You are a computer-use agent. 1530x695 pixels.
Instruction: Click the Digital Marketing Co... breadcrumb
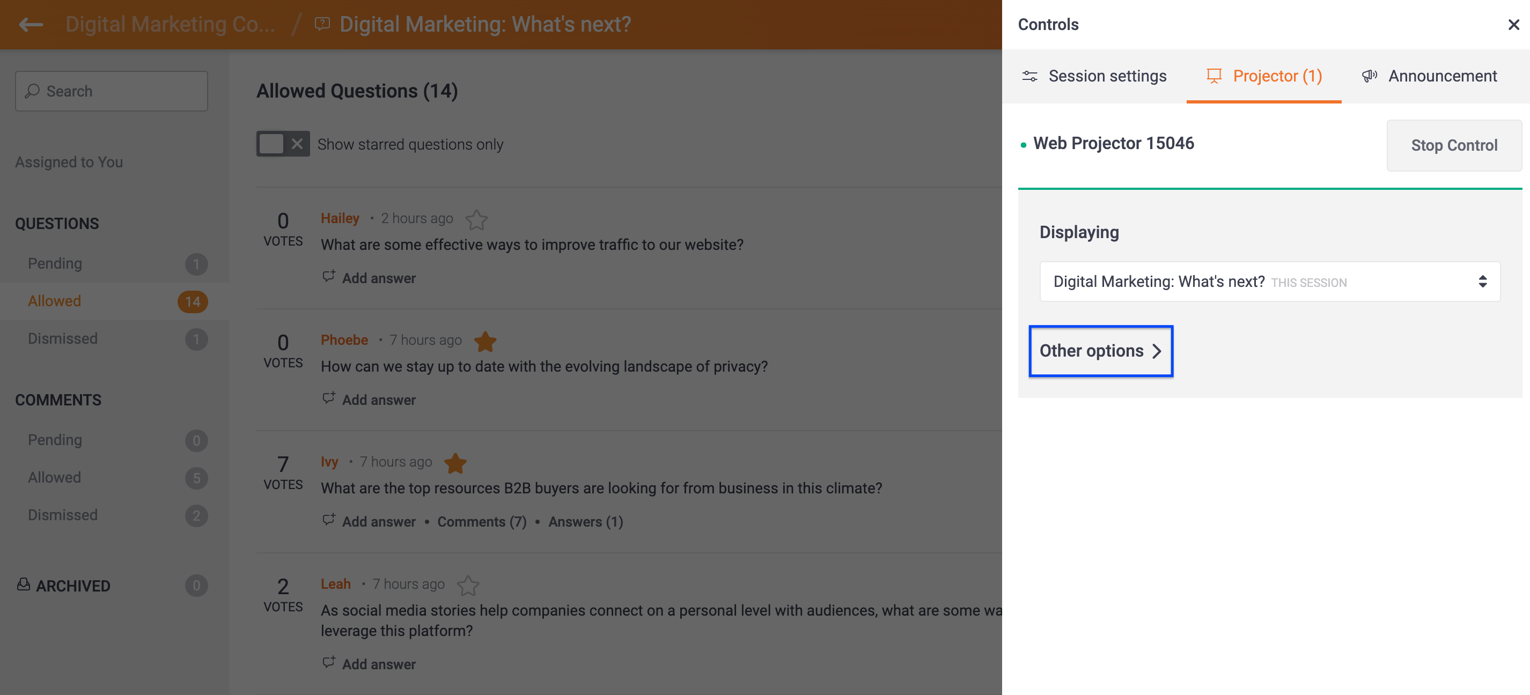[x=170, y=24]
